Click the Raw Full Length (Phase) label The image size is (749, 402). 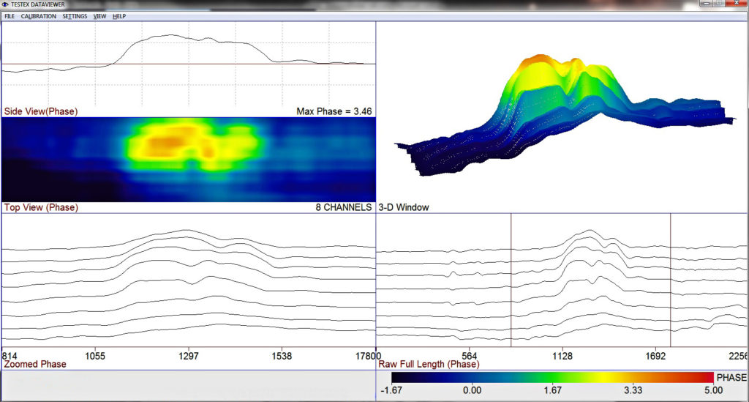[429, 364]
